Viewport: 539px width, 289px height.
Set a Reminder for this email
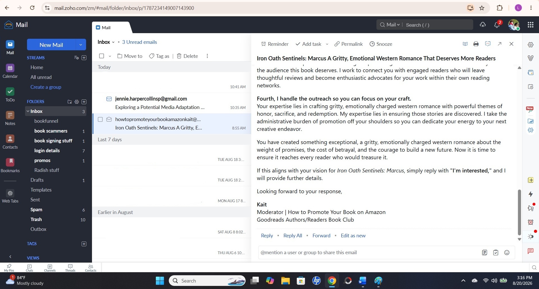tap(275, 44)
